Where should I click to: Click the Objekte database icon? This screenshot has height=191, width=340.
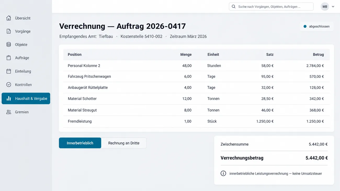[9, 45]
